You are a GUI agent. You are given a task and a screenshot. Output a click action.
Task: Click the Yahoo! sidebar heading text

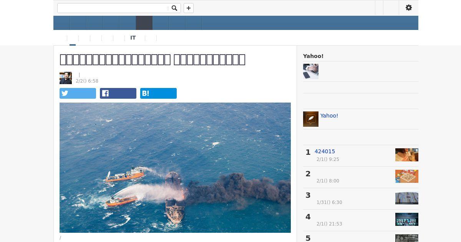313,56
